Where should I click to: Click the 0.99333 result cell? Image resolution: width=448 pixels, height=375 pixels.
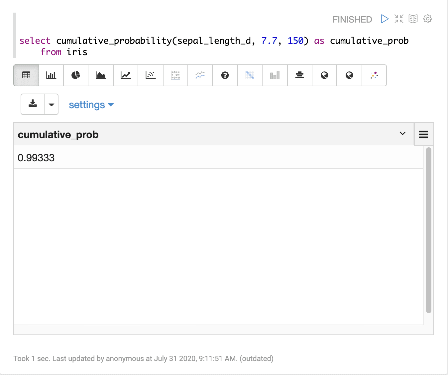(x=36, y=158)
